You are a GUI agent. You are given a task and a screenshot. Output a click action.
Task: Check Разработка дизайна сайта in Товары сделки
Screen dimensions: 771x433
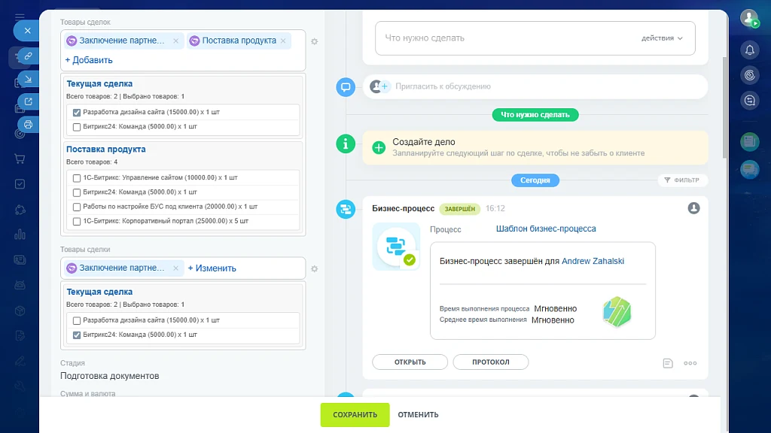tap(77, 320)
